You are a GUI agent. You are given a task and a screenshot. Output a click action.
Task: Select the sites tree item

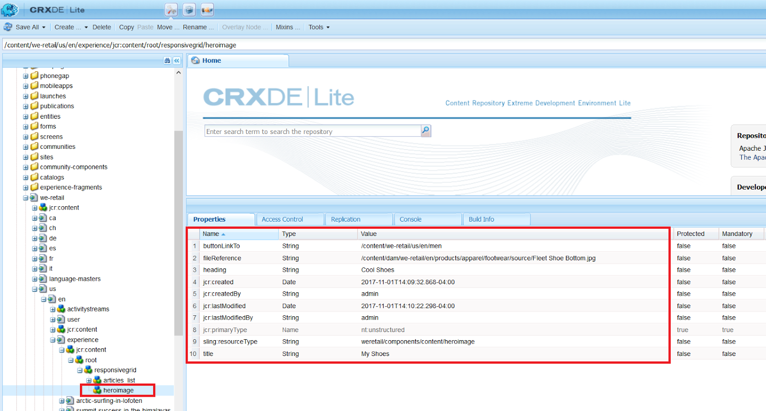(x=46, y=157)
